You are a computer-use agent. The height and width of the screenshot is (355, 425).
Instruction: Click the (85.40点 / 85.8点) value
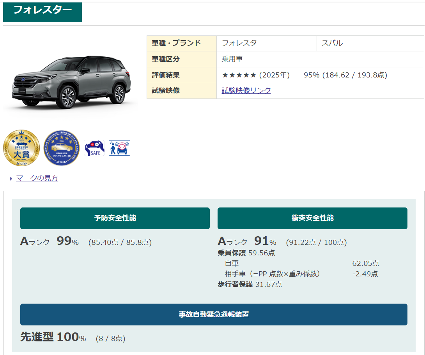pos(120,242)
